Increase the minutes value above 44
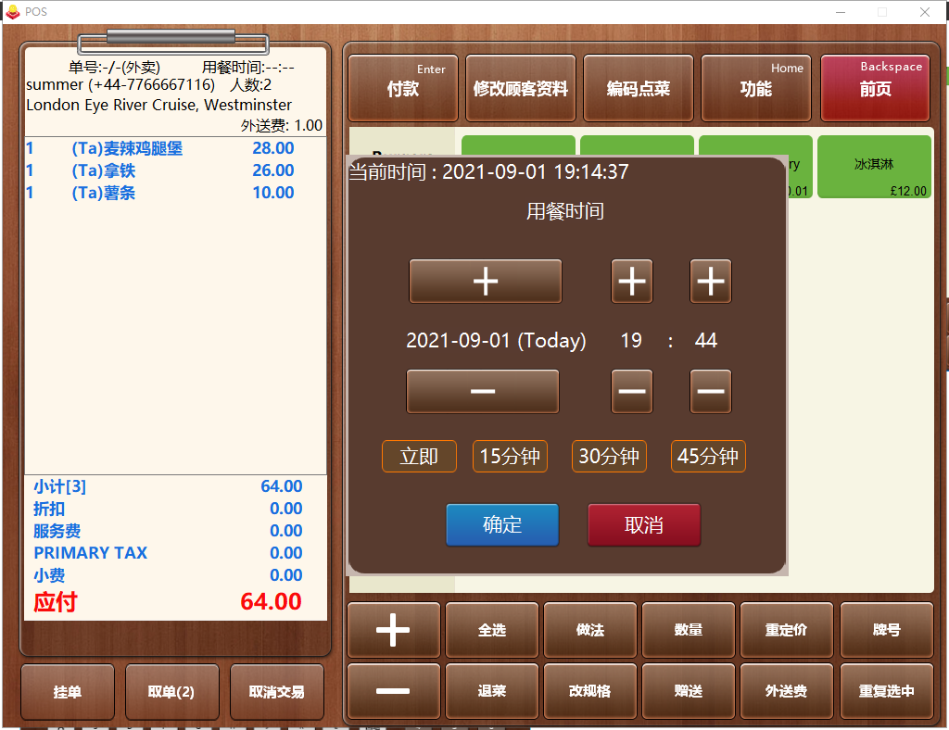This screenshot has height=730, width=949. 710,282
